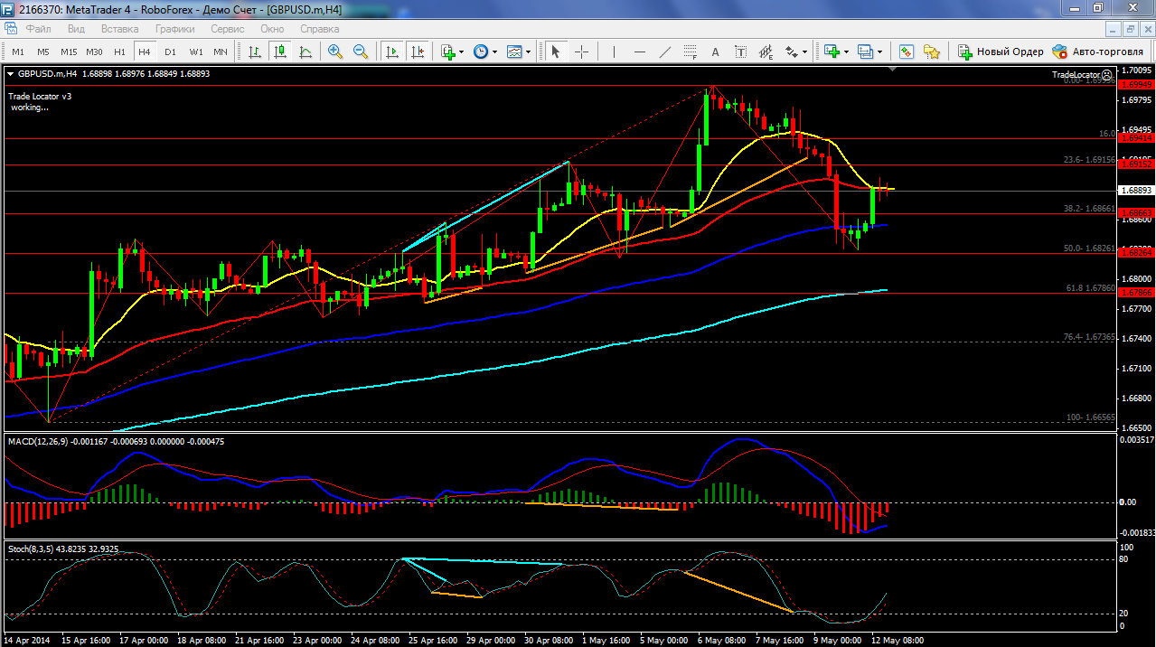Open the Navigator favorites folder icon
The image size is (1156, 647).
[931, 52]
